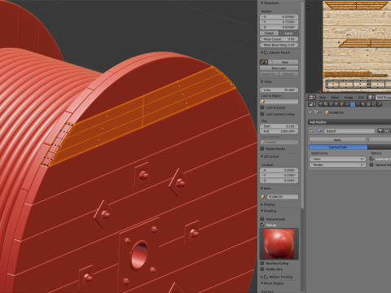Open the Texture properties tab icon

(x=368, y=104)
